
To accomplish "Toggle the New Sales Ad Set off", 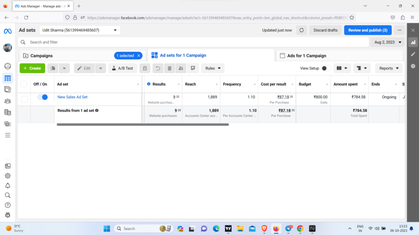I will 43,97.
